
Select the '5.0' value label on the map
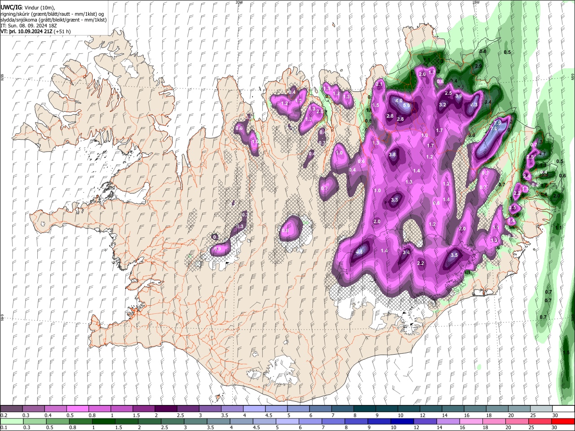(x=407, y=106)
